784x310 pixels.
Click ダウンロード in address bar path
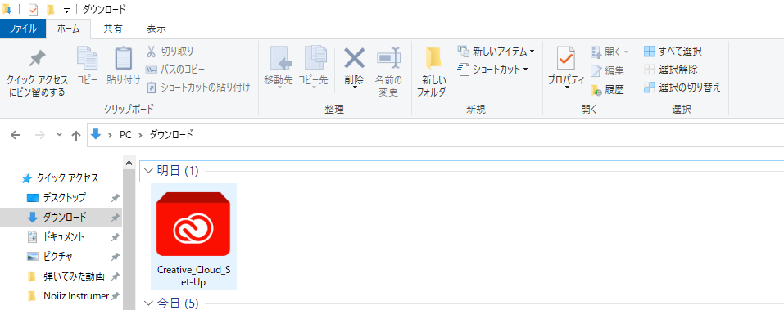tap(171, 135)
